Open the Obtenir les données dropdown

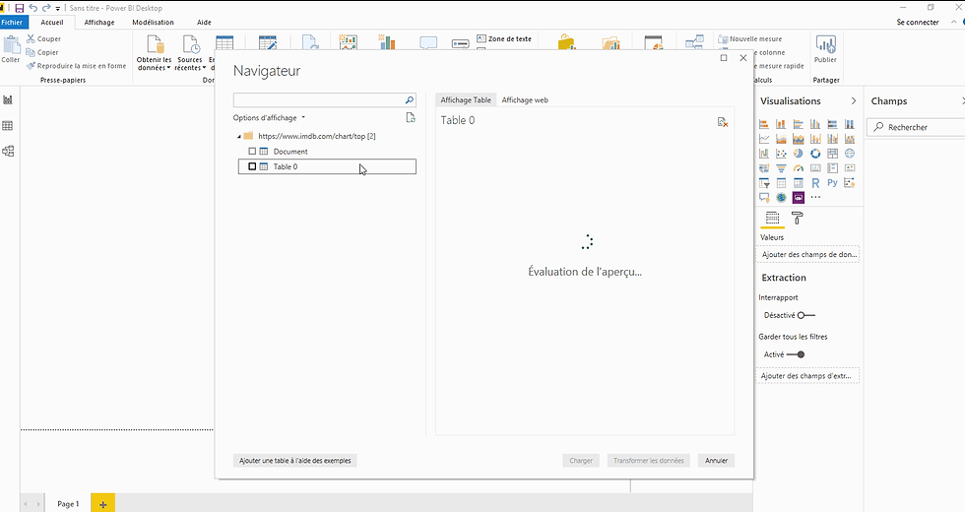click(x=154, y=54)
